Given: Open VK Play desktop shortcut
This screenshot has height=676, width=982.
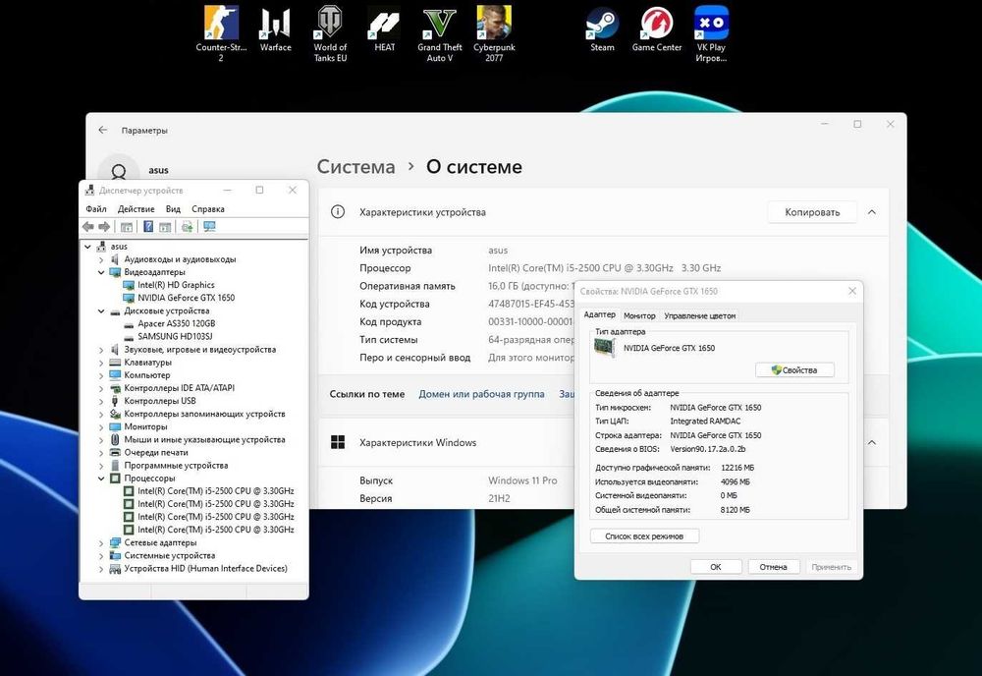Looking at the screenshot, I should coord(711,33).
